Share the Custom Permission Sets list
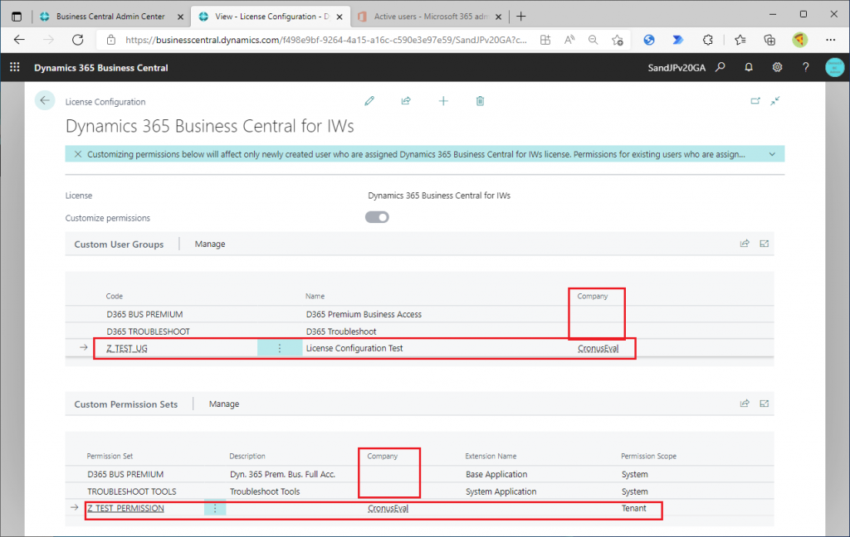This screenshot has width=850, height=537. tap(745, 404)
